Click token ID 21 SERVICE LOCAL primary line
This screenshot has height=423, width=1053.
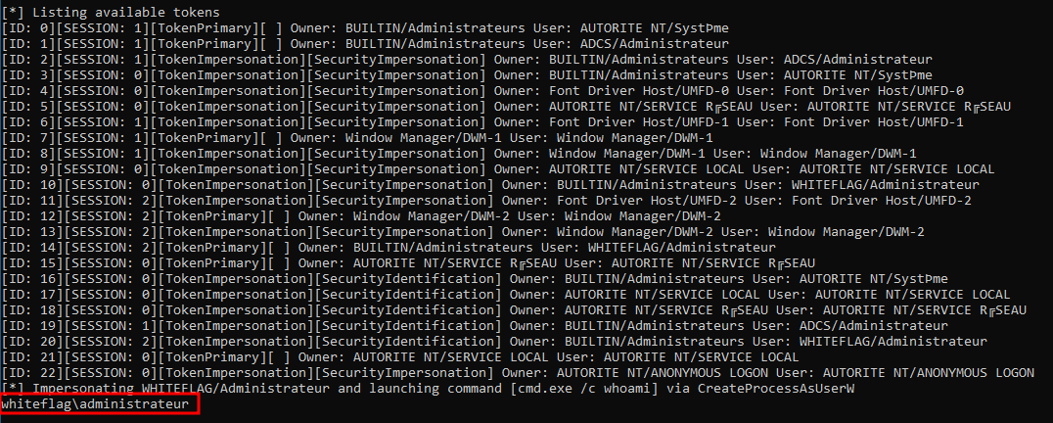tap(400, 356)
